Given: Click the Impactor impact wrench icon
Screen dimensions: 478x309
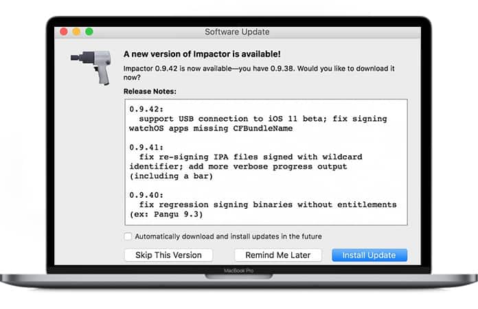Looking at the screenshot, I should (91, 67).
